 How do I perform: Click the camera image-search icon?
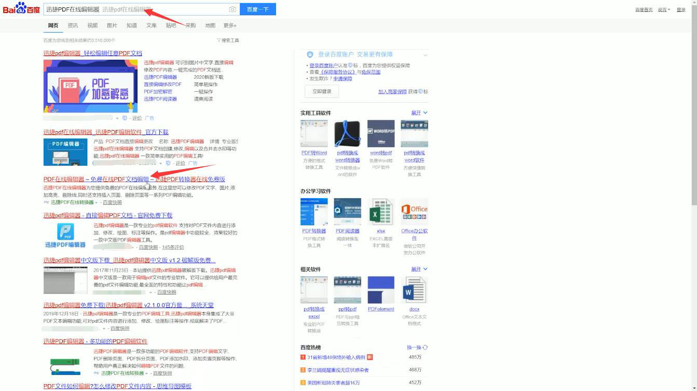(x=232, y=9)
